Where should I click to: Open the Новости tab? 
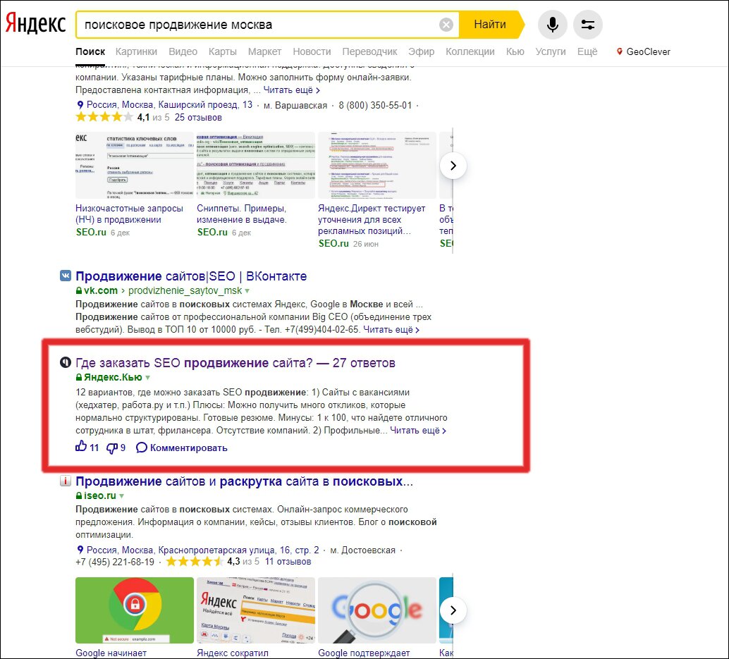point(312,51)
